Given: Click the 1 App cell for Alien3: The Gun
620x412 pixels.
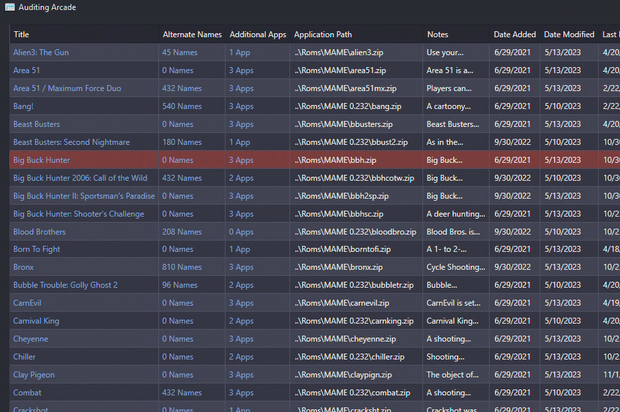Looking at the screenshot, I should (239, 52).
